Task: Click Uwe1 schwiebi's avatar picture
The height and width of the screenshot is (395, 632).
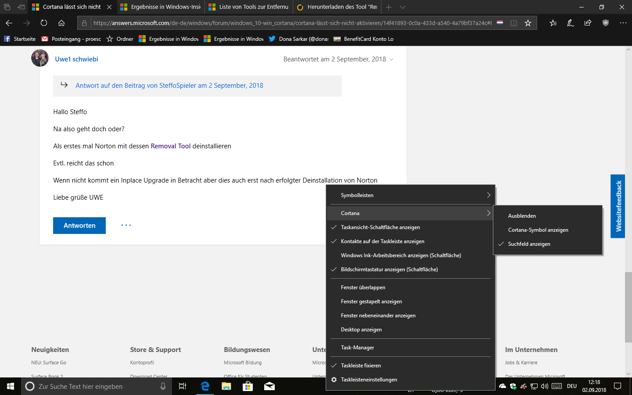Action: (40, 58)
